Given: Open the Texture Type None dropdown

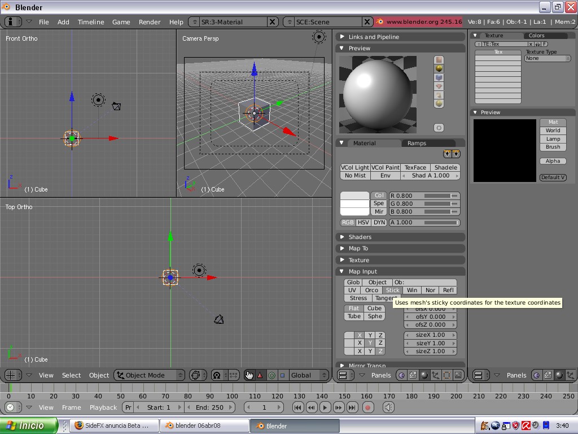Looking at the screenshot, I should (548, 58).
